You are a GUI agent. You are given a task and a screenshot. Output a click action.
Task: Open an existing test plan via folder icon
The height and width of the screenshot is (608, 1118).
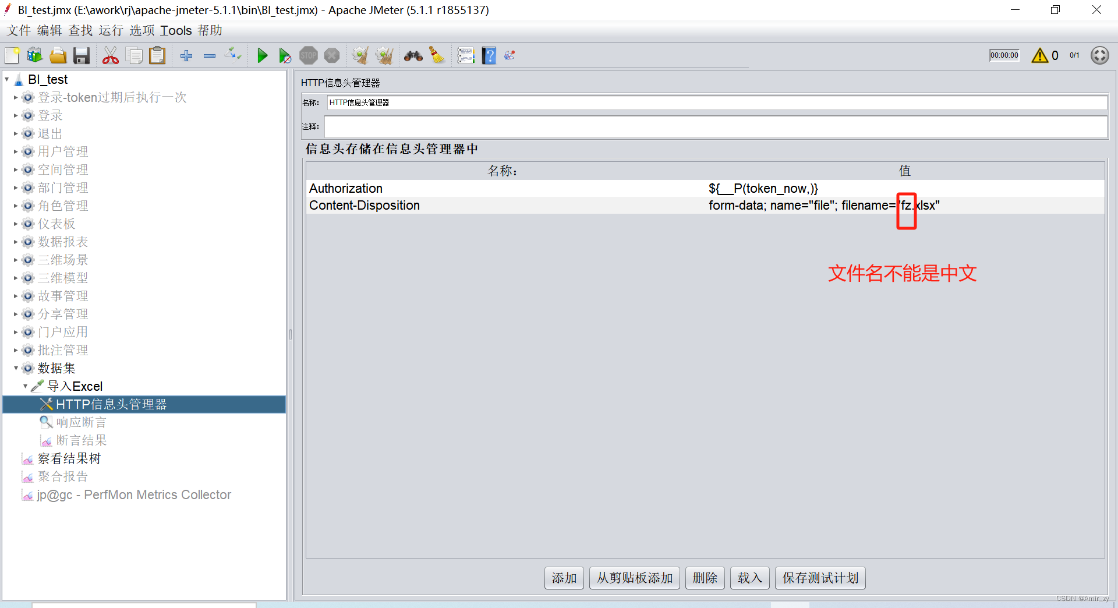(x=58, y=55)
